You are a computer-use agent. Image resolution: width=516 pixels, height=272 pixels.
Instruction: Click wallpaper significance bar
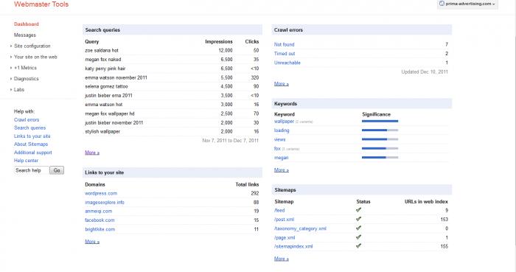pyautogui.click(x=380, y=122)
